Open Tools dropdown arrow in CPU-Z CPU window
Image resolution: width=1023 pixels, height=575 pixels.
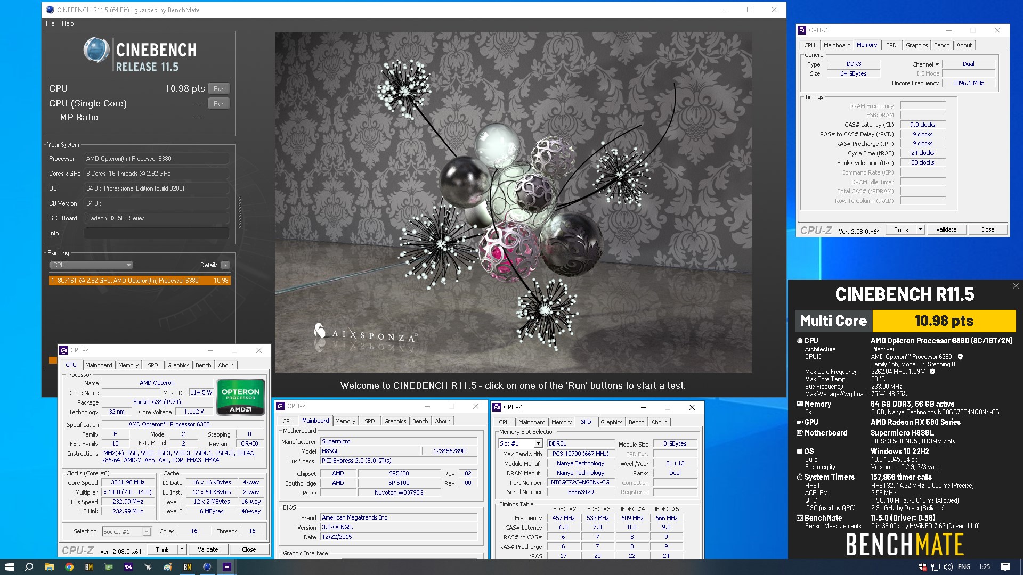[x=182, y=549]
